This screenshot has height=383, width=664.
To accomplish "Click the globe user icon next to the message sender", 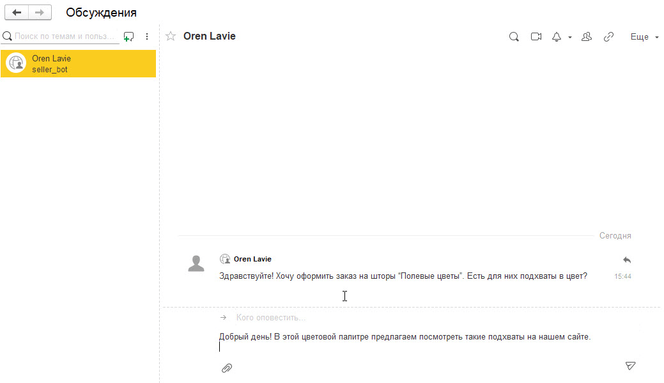I will [225, 259].
